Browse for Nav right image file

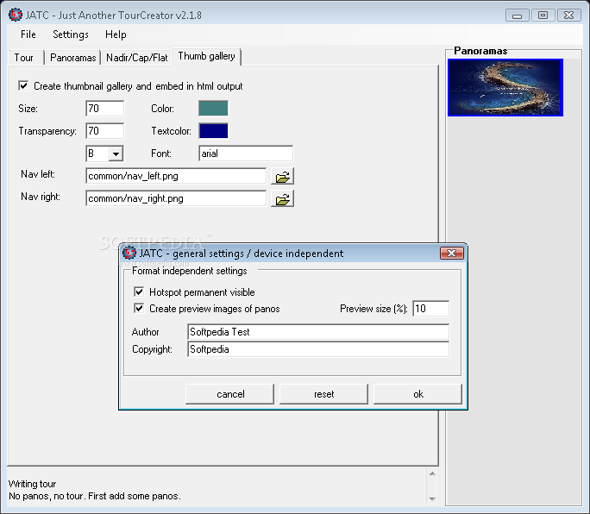[282, 199]
